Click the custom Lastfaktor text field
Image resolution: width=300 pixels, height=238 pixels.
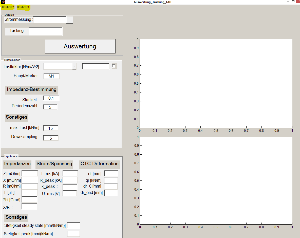click(96, 66)
